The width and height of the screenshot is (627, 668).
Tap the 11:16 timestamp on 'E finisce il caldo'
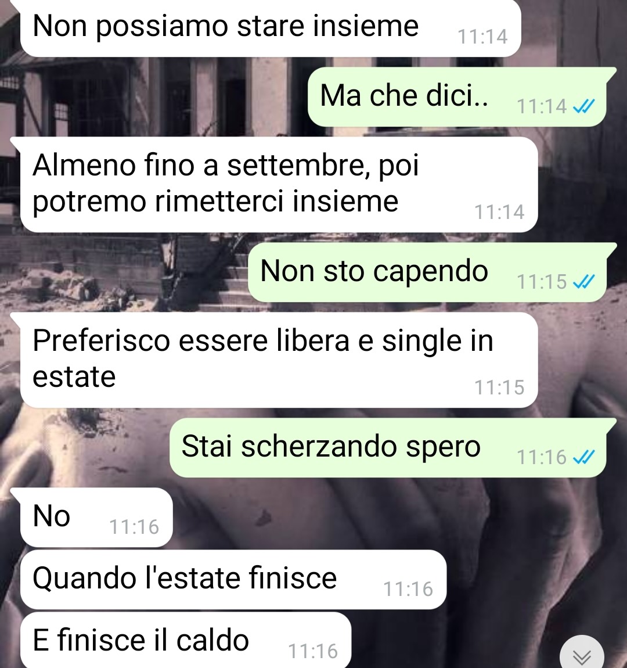tap(313, 651)
